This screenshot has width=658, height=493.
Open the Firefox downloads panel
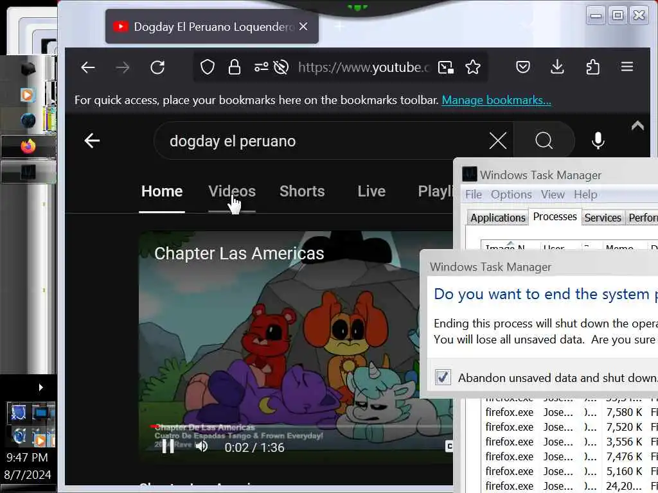click(x=557, y=67)
